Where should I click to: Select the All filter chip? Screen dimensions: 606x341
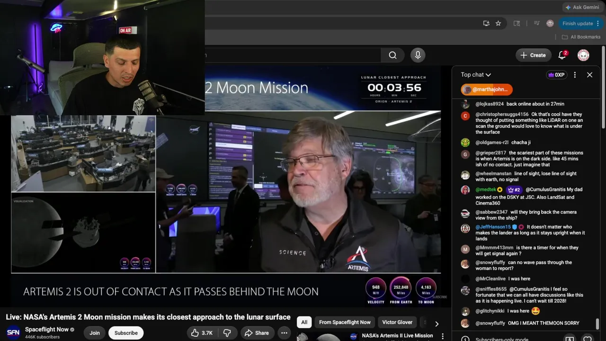[x=304, y=323]
